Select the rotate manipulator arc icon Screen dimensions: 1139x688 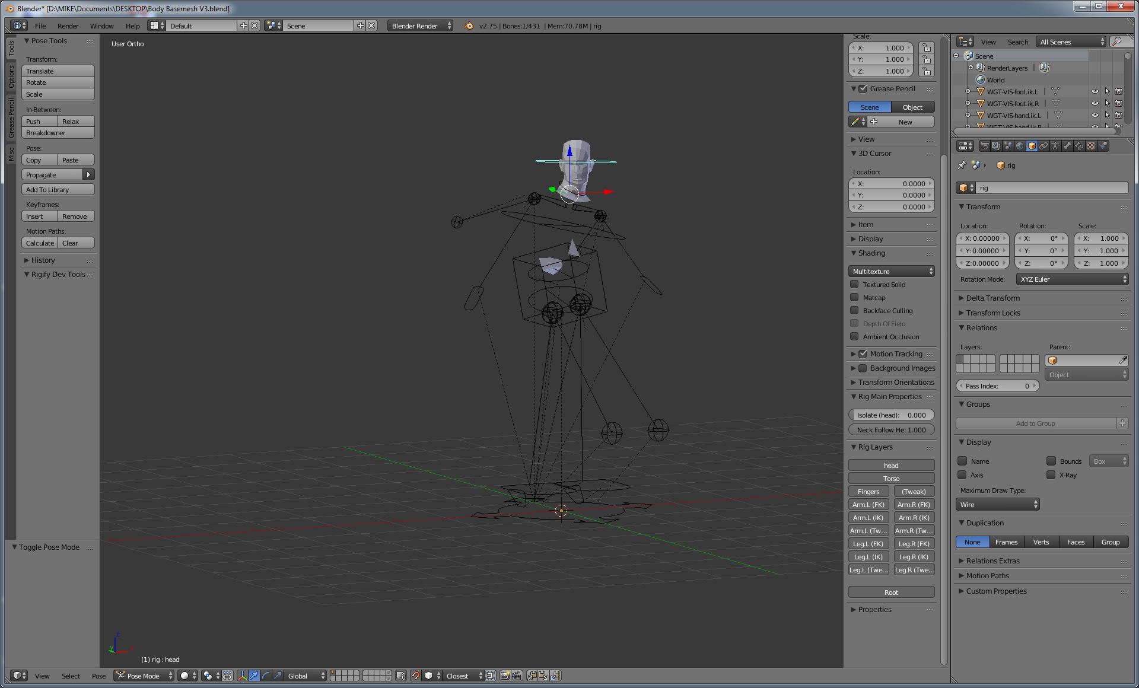coord(265,676)
